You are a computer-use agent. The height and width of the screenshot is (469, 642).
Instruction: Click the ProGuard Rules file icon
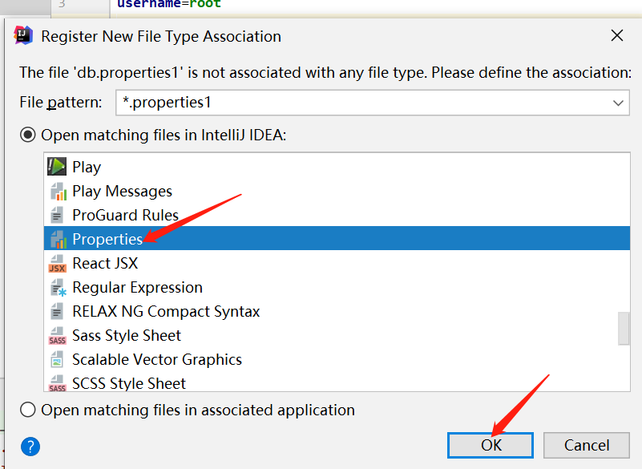coord(57,215)
